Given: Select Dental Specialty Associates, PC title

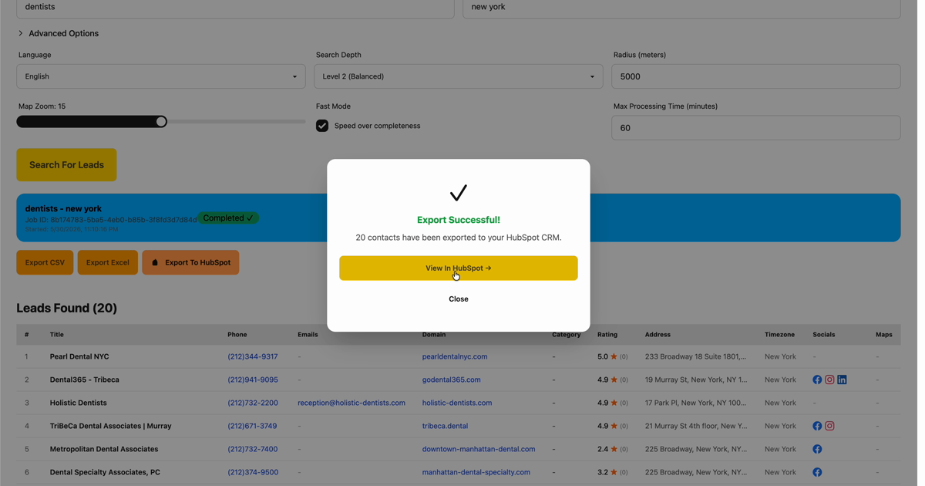Looking at the screenshot, I should (x=105, y=472).
